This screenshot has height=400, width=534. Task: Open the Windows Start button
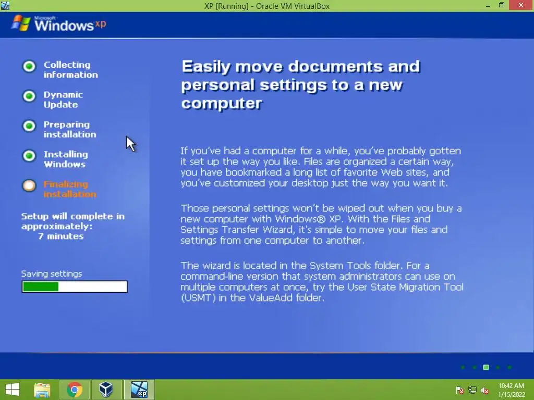click(x=13, y=390)
